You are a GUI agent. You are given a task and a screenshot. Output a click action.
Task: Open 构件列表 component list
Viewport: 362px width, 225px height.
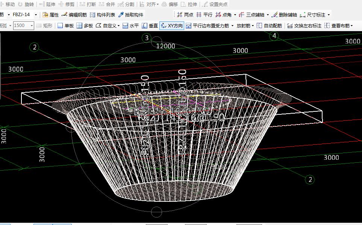click(102, 15)
